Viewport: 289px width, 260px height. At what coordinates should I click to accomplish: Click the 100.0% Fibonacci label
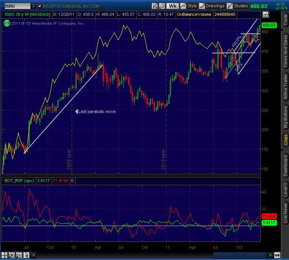tap(237, 41)
